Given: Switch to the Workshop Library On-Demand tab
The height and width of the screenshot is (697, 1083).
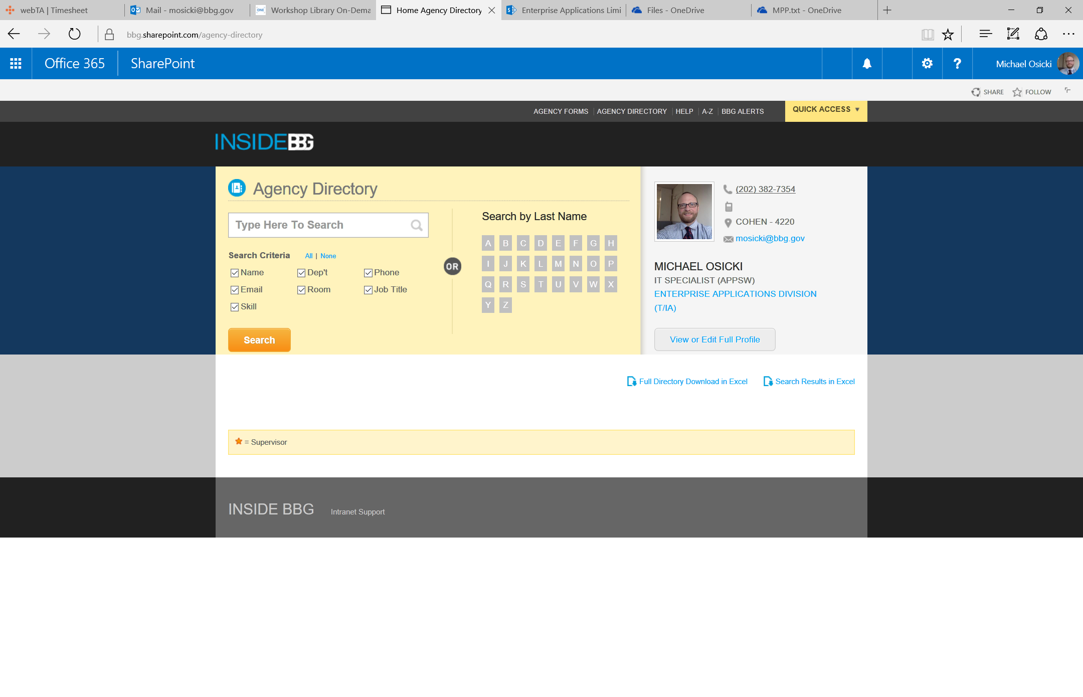Looking at the screenshot, I should (313, 10).
